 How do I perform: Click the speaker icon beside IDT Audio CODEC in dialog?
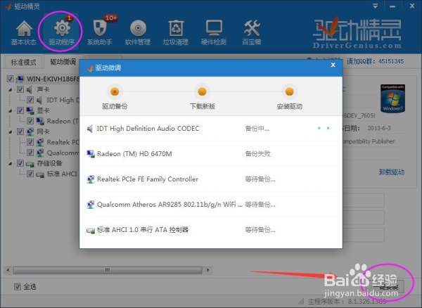click(90, 129)
